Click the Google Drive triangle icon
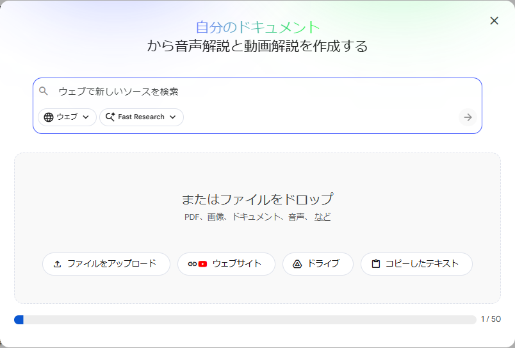 coord(297,264)
